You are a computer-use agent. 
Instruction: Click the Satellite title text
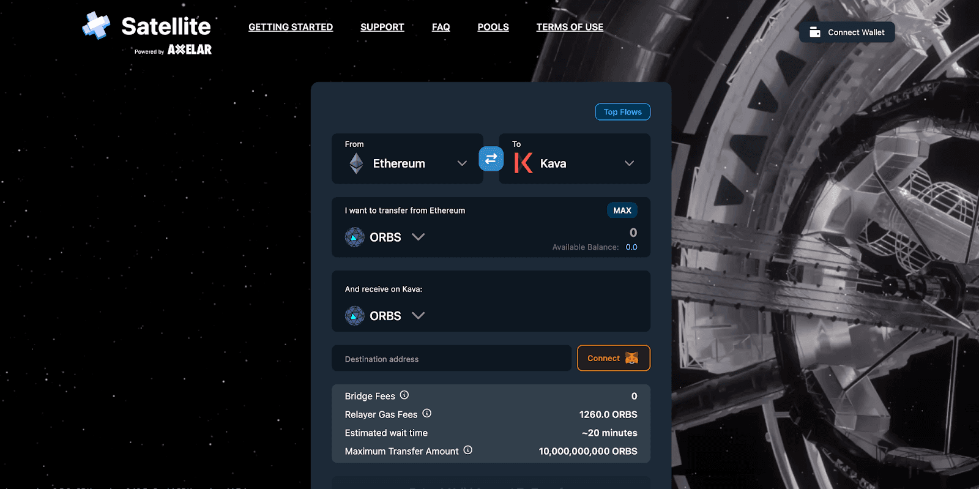[x=166, y=26]
